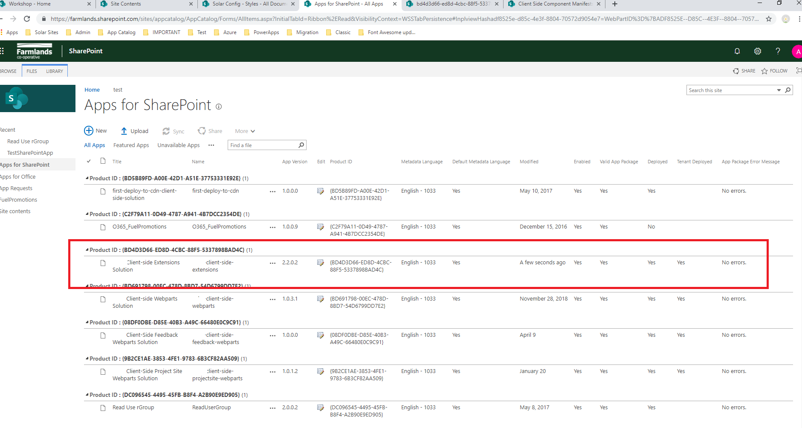Click the edit icon for O365_FuelPromotions row

[x=321, y=227]
